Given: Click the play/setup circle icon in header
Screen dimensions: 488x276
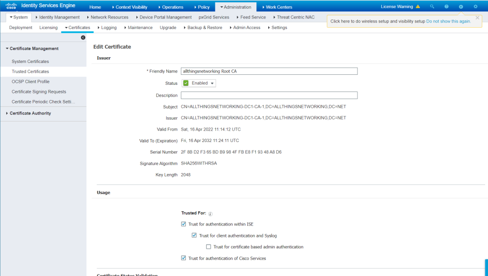Looking at the screenshot, I should [461, 7].
